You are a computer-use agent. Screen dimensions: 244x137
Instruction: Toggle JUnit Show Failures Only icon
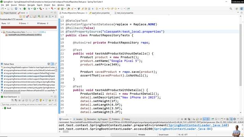click(x=27, y=16)
